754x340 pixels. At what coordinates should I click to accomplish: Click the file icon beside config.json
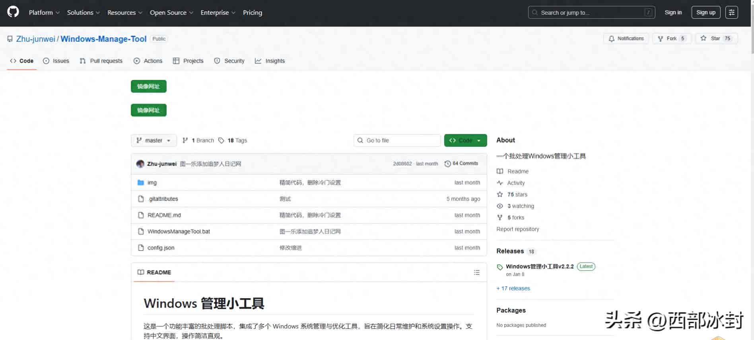[140, 248]
